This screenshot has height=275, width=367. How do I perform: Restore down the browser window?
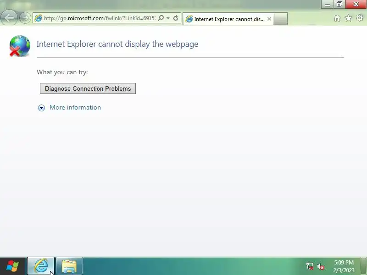339,4
